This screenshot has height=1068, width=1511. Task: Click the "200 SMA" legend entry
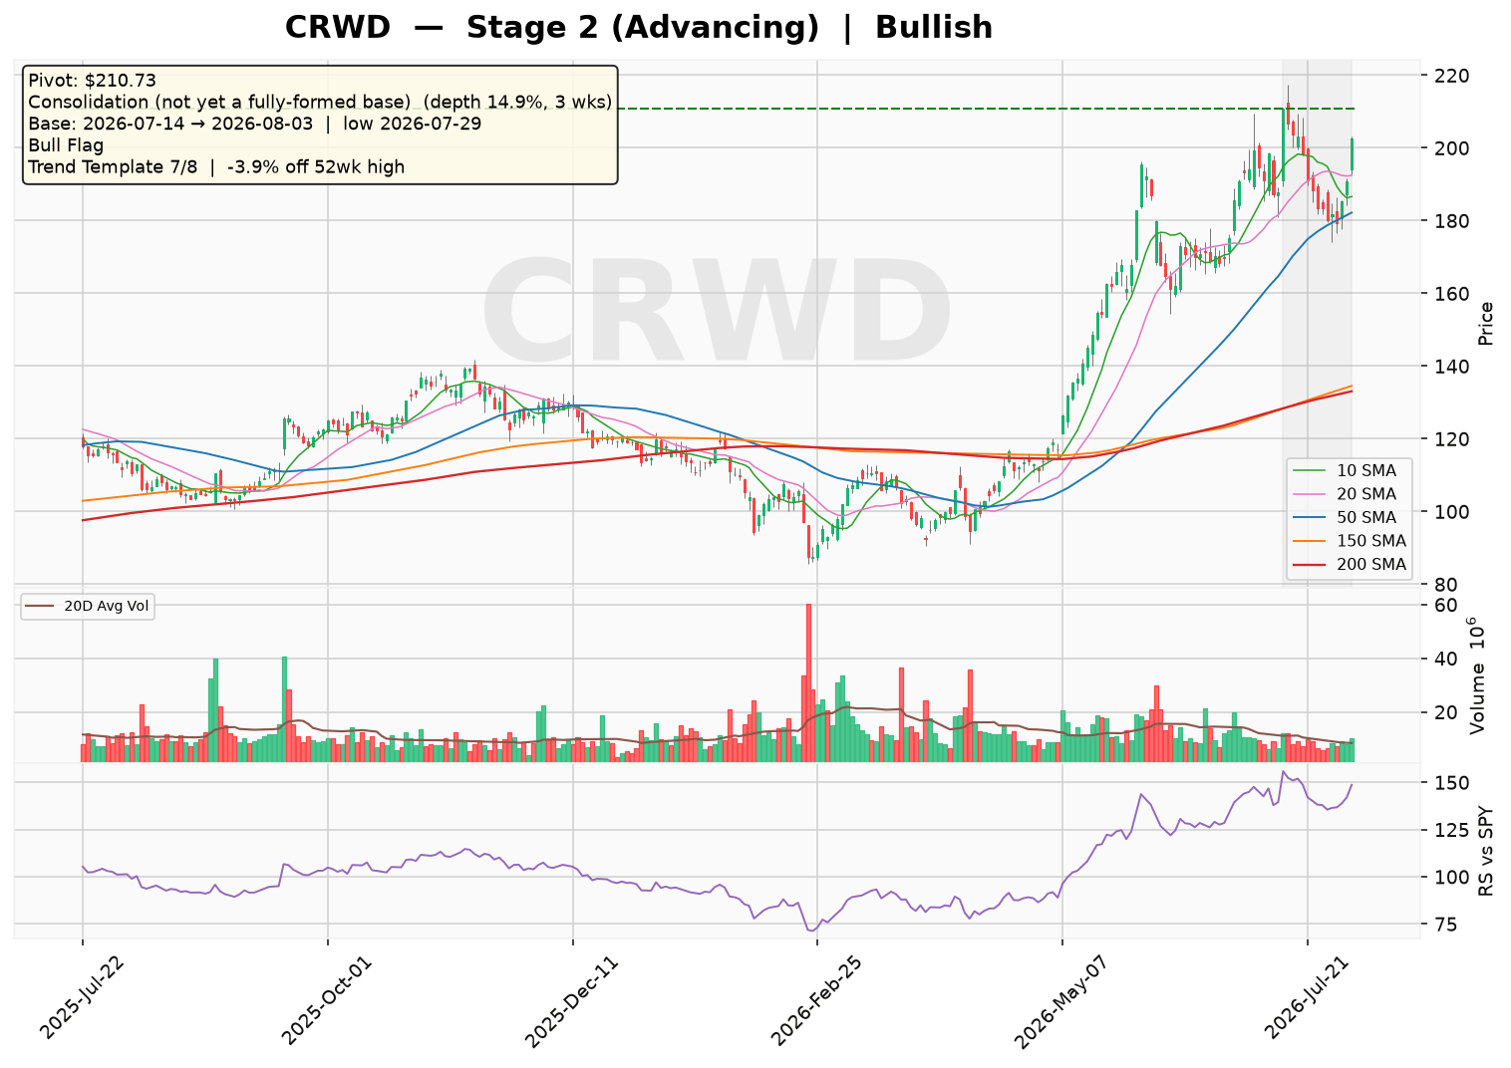pyautogui.click(x=1351, y=565)
